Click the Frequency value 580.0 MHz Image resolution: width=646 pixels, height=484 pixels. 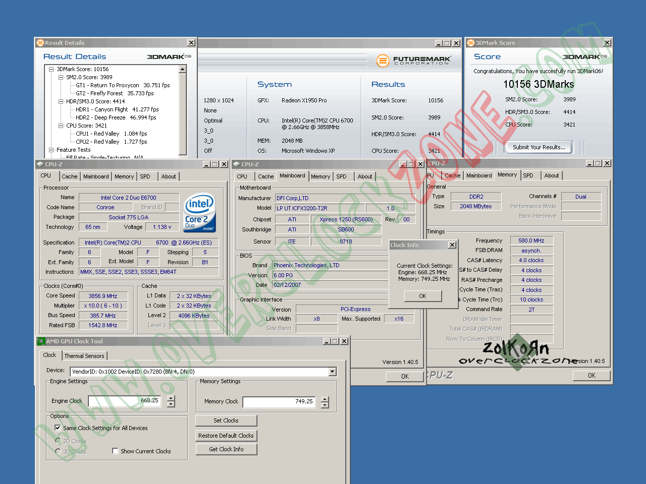point(531,241)
